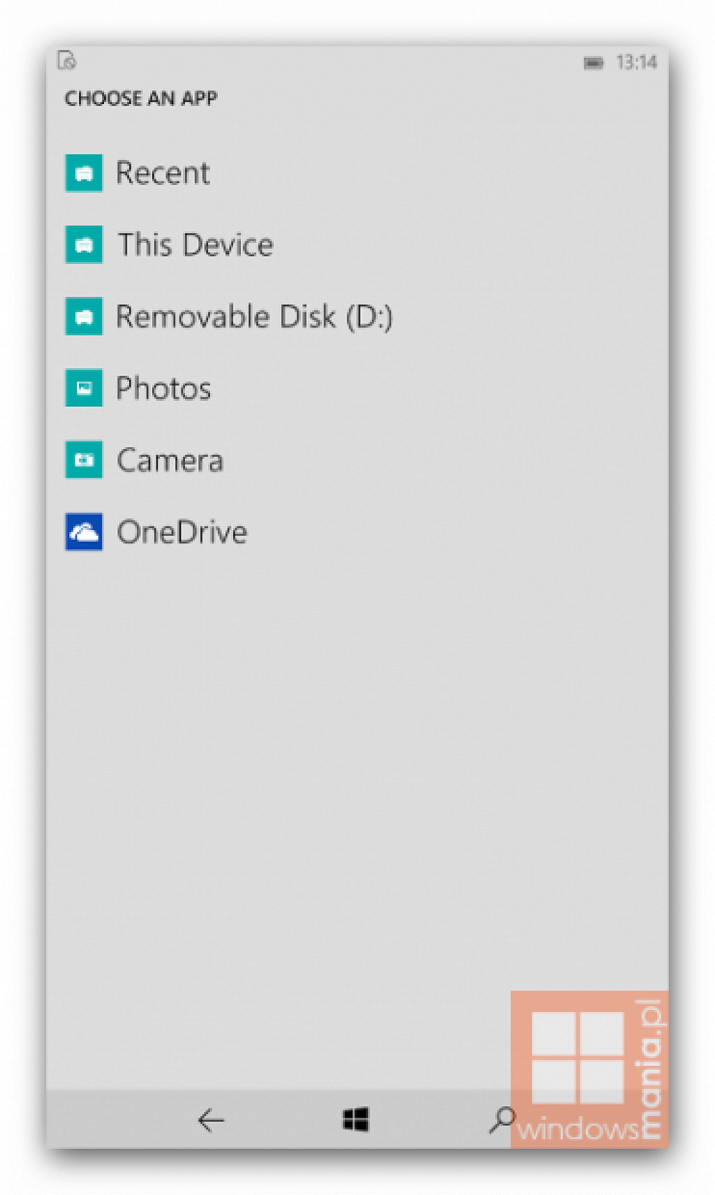Choose Removable Disk (D:) text
The width and height of the screenshot is (715, 1195).
pyautogui.click(x=254, y=317)
